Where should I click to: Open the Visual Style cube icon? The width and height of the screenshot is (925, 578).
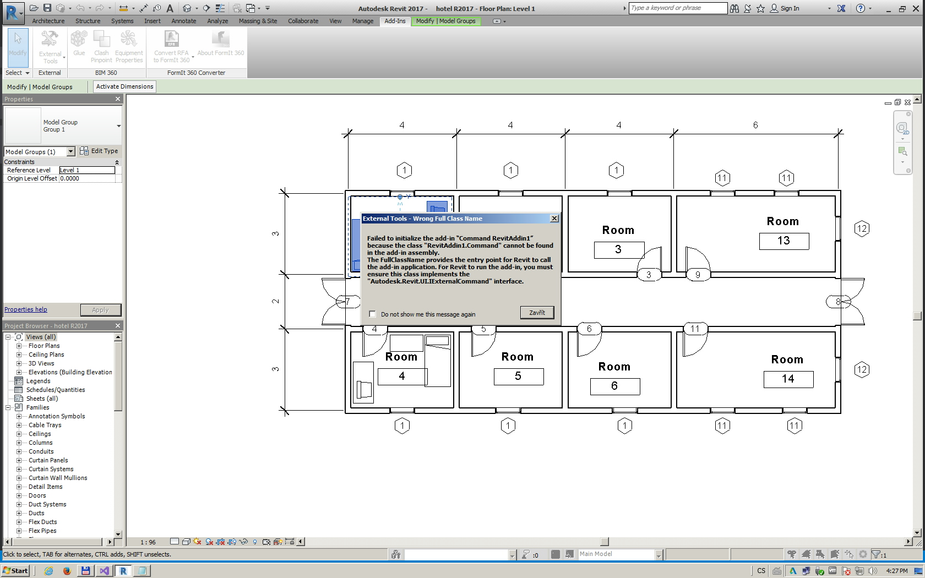186,542
